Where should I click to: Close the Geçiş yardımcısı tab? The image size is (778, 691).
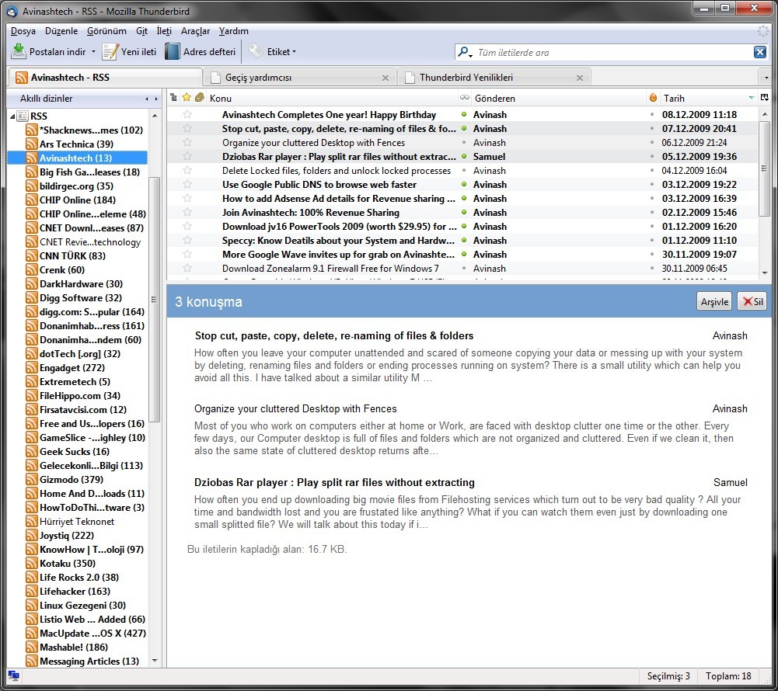385,78
